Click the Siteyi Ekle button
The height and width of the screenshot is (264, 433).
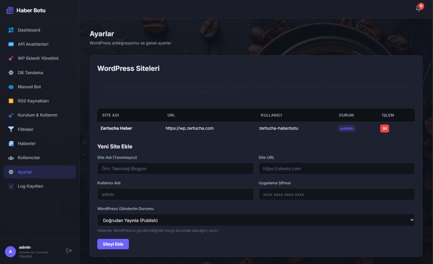pyautogui.click(x=113, y=244)
